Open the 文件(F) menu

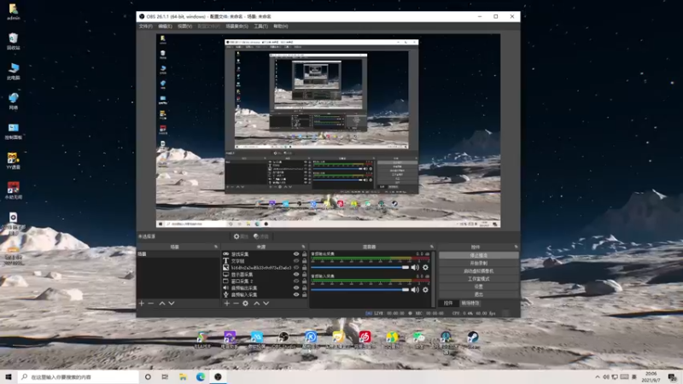coord(146,26)
